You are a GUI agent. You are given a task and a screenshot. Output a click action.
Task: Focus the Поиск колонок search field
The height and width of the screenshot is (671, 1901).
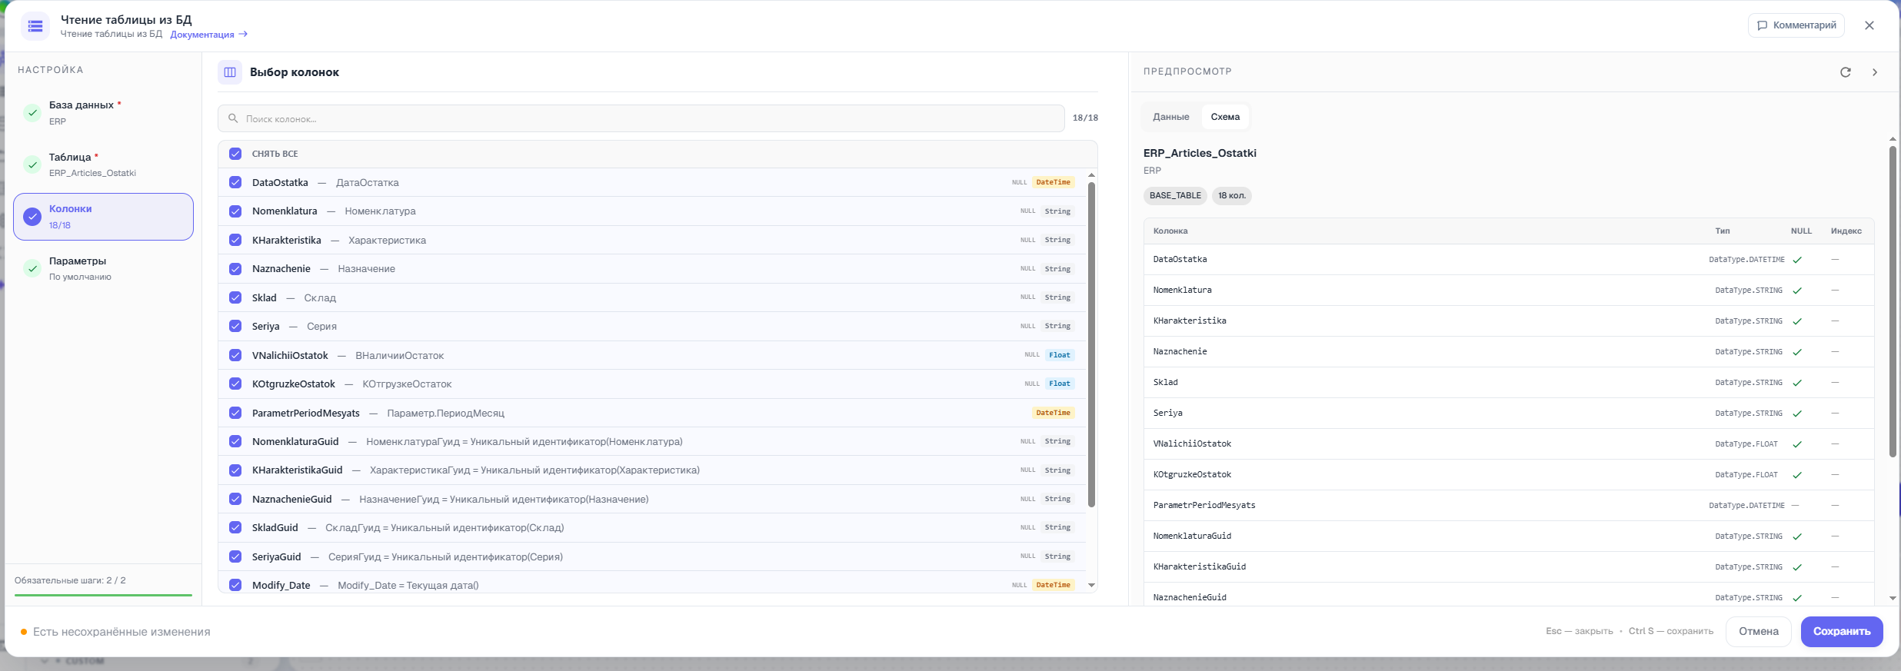click(641, 118)
